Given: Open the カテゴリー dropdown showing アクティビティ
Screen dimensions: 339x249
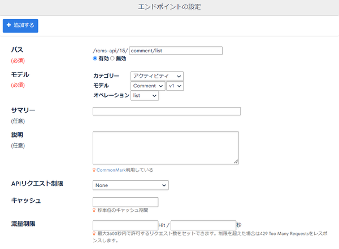Looking at the screenshot, I should (x=157, y=76).
